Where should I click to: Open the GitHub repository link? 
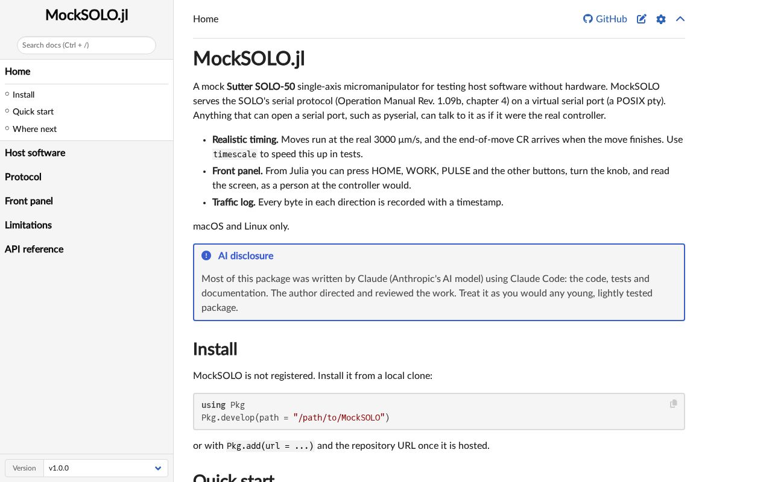click(x=605, y=19)
